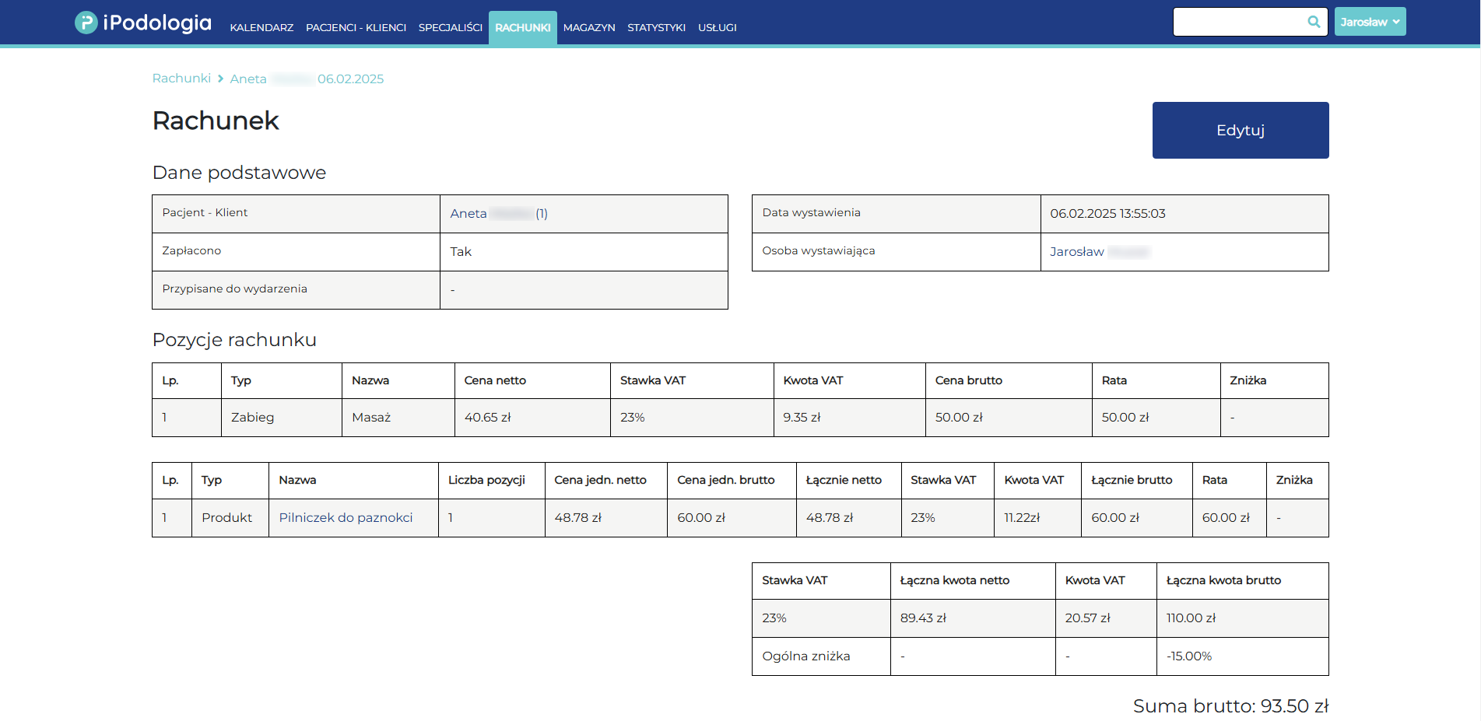The image size is (1481, 721).
Task: Click the search magnifier icon
Action: tap(1314, 22)
